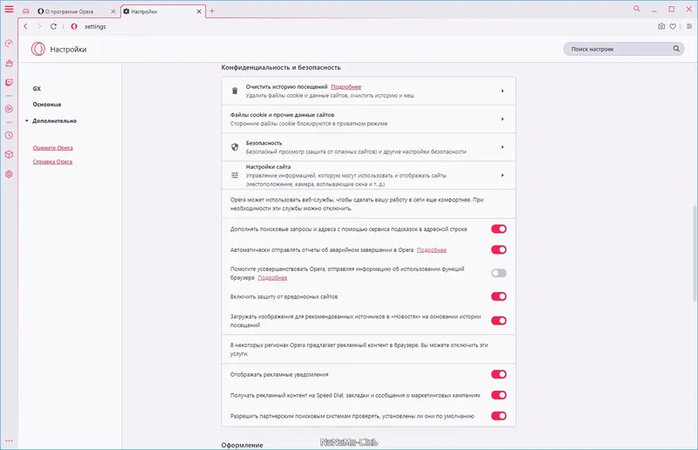The image size is (698, 450).
Task: Open a new tab with the plus button
Action: [x=212, y=10]
